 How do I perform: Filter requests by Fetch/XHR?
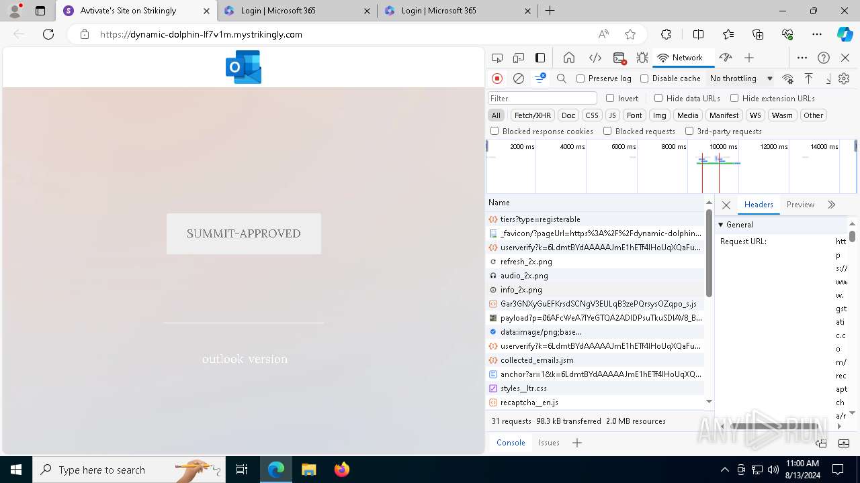[533, 115]
